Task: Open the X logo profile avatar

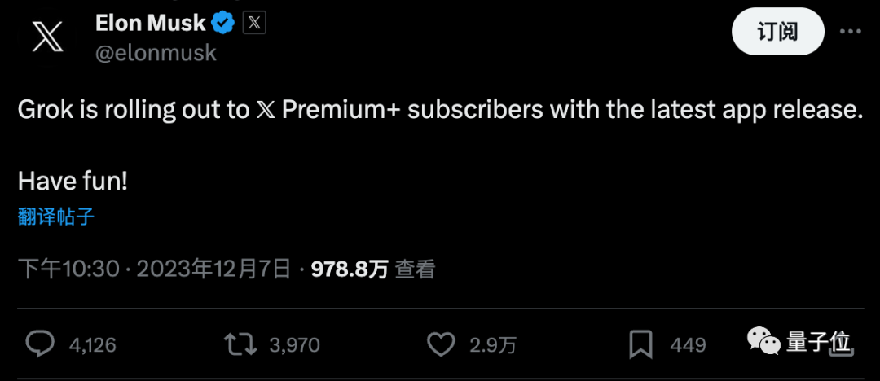Action: coord(48,39)
